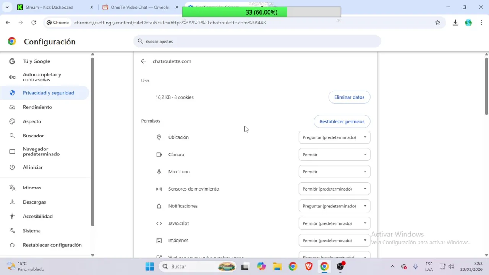The height and width of the screenshot is (275, 489).
Task: Click the magnifier icon next to Buscador
Action: coord(12,136)
